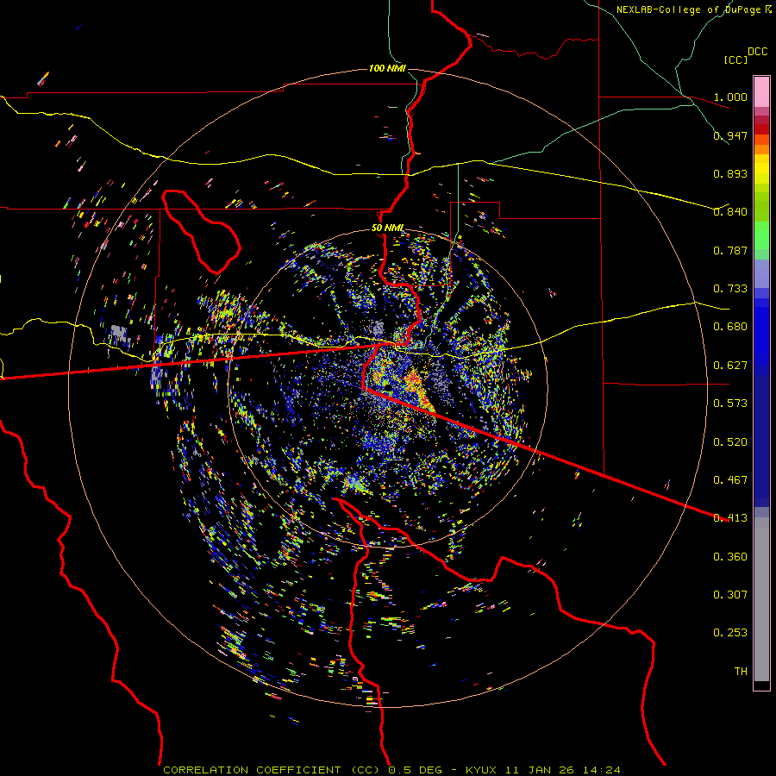Click the 0.947 legend value
Viewport: 776px width, 776px height.
pyautogui.click(x=730, y=135)
